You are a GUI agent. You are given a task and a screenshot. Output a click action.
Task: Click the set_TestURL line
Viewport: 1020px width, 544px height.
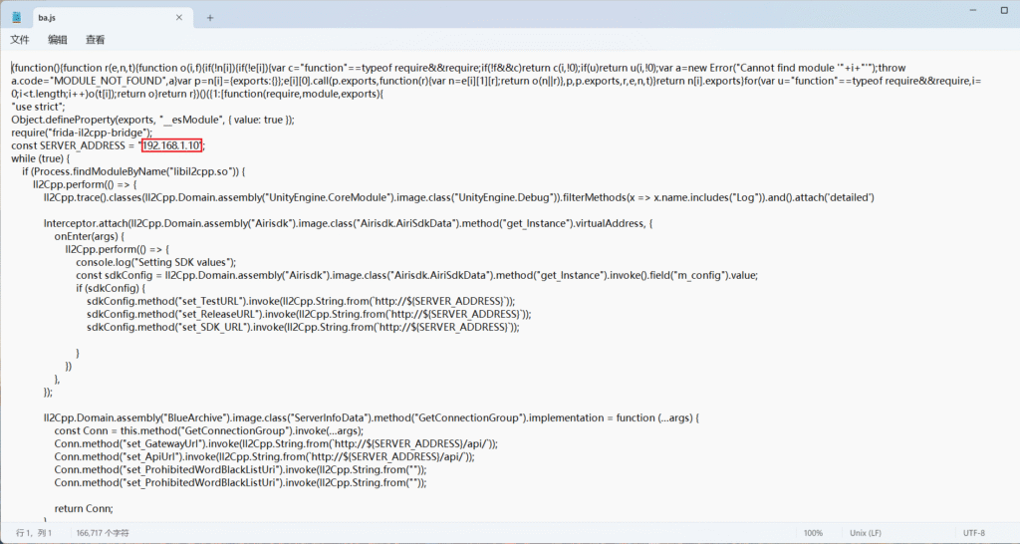pyautogui.click(x=301, y=301)
